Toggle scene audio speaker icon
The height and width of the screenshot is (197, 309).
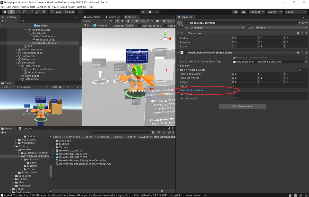(x=123, y=21)
